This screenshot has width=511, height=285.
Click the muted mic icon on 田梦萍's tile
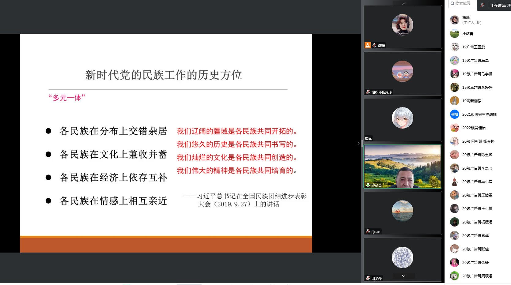click(x=368, y=278)
